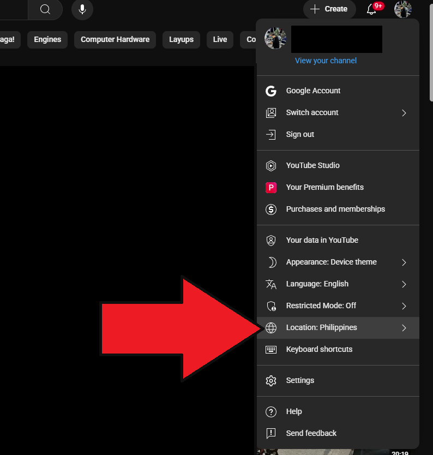Expand Appearance submenu chevron
Image resolution: width=433 pixels, height=455 pixels.
click(404, 262)
